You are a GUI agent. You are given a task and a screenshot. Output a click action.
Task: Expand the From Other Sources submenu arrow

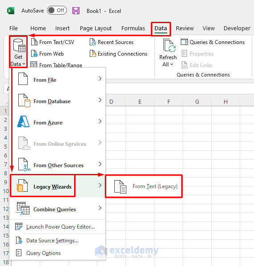[100, 164]
